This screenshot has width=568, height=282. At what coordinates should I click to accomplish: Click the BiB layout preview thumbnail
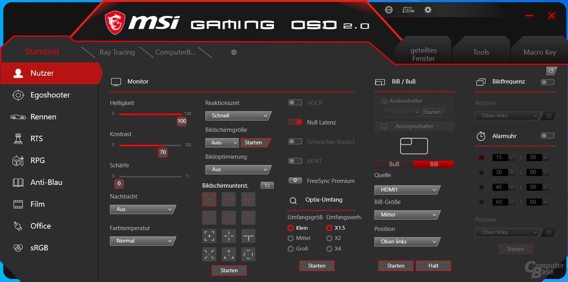[414, 146]
